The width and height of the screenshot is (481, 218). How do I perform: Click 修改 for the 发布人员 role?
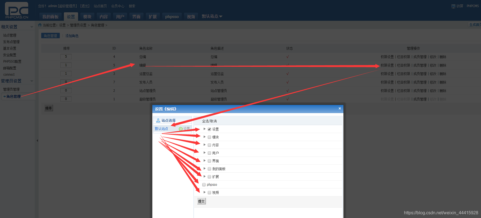pyautogui.click(x=433, y=82)
